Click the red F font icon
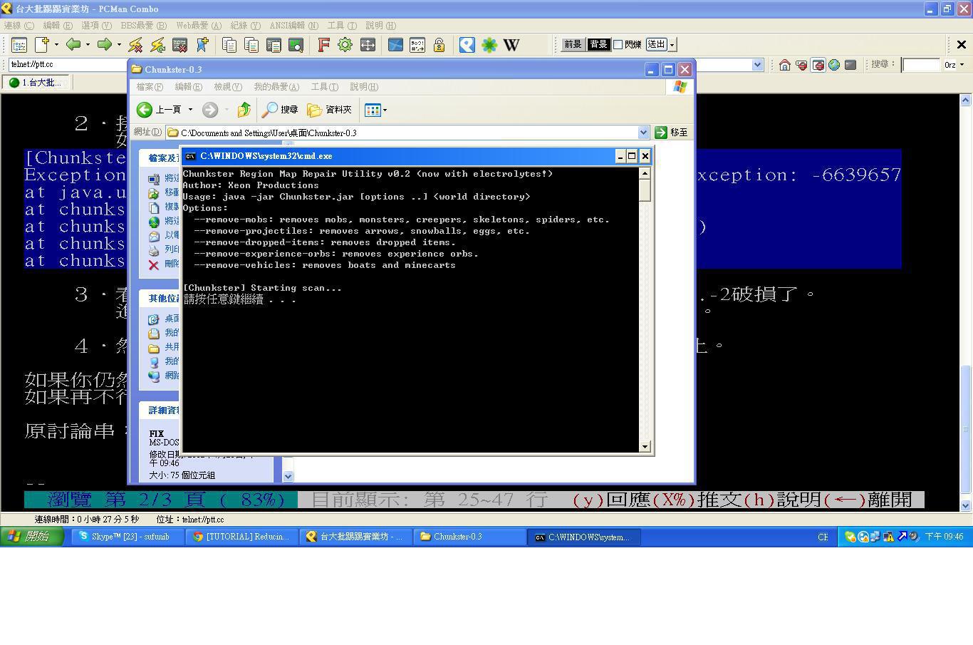This screenshot has height=645, width=973. pyautogui.click(x=323, y=45)
